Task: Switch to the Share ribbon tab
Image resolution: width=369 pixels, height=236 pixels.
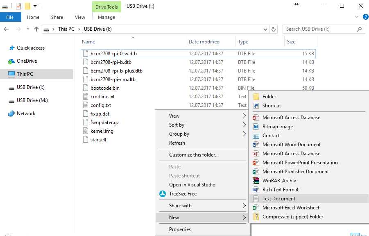Action: [x=57, y=17]
